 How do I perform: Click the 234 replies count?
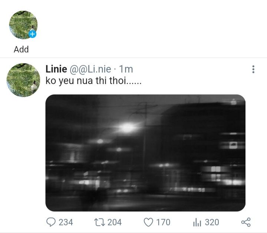pyautogui.click(x=66, y=222)
